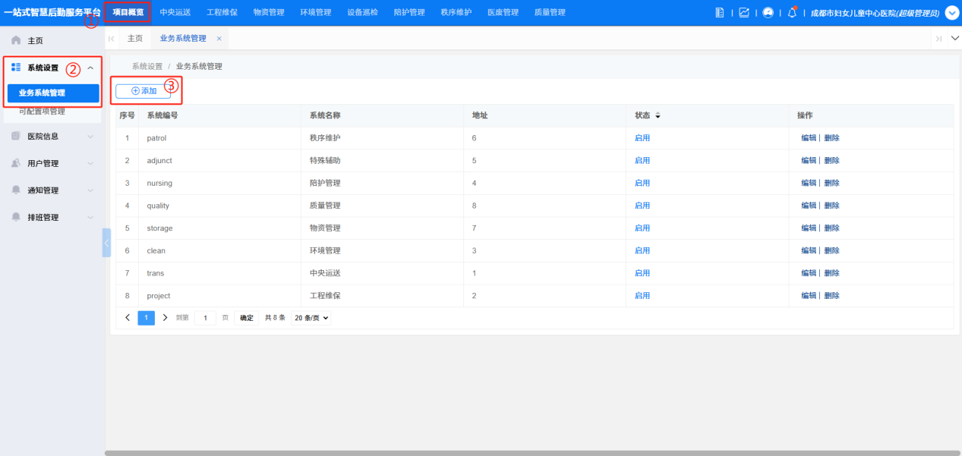
Task: Select the 医废管理 top menu
Action: tap(503, 12)
